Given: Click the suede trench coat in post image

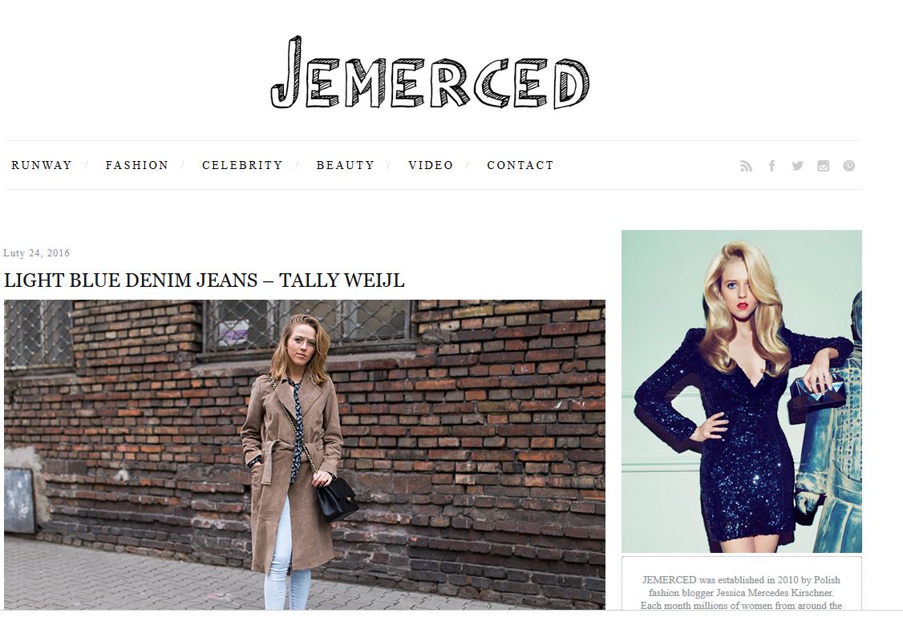Looking at the screenshot, I should (x=291, y=466).
